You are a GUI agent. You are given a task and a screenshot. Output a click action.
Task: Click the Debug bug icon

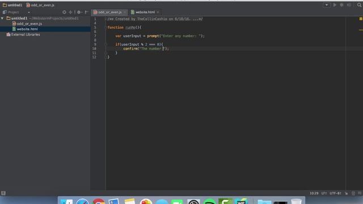(341, 5)
